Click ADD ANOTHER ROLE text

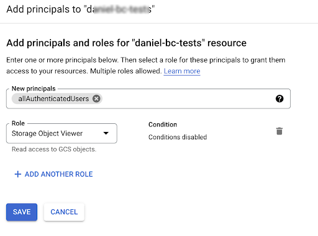[59, 174]
